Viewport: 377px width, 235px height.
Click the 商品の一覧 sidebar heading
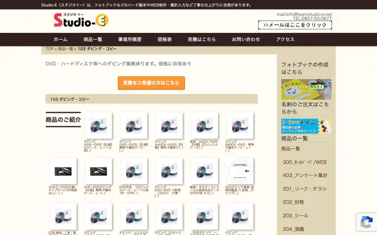coord(295,139)
